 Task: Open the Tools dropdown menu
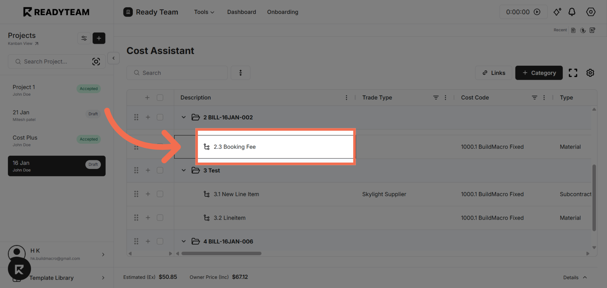(x=204, y=12)
